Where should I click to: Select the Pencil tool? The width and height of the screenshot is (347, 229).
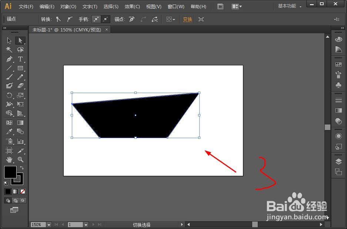click(20, 77)
